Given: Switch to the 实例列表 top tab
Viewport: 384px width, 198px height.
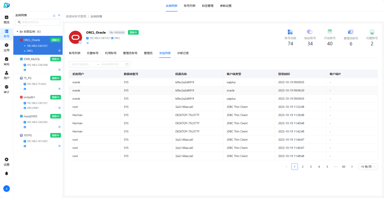Looking at the screenshot, I should (x=172, y=6).
